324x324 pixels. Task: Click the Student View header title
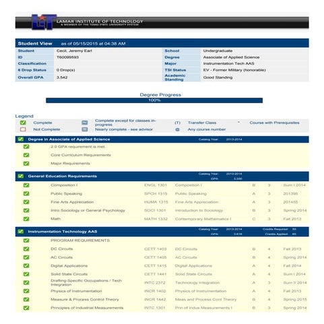35,44
